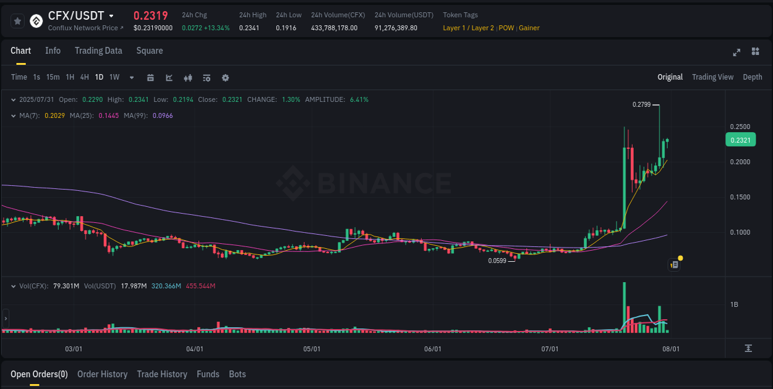Click the fullscreen expand icon
Viewport: 773px width, 389px height.
[737, 52]
